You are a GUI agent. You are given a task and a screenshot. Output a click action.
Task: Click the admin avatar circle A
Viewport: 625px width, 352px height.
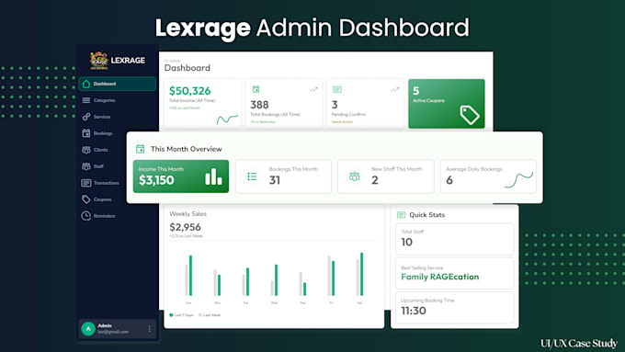(x=88, y=329)
